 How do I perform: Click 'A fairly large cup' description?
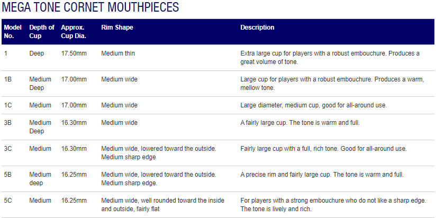point(300,123)
